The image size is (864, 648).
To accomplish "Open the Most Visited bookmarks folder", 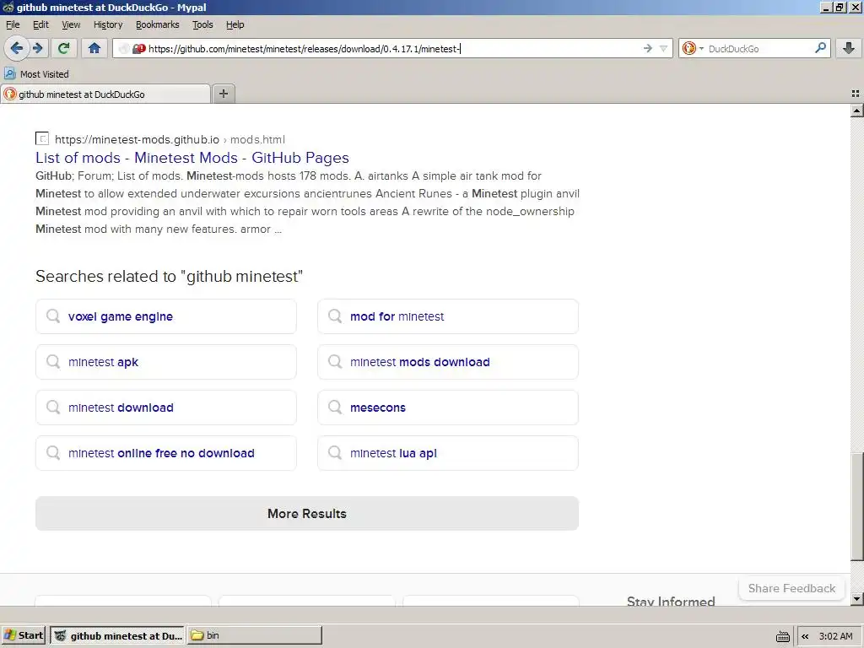I will tap(37, 74).
